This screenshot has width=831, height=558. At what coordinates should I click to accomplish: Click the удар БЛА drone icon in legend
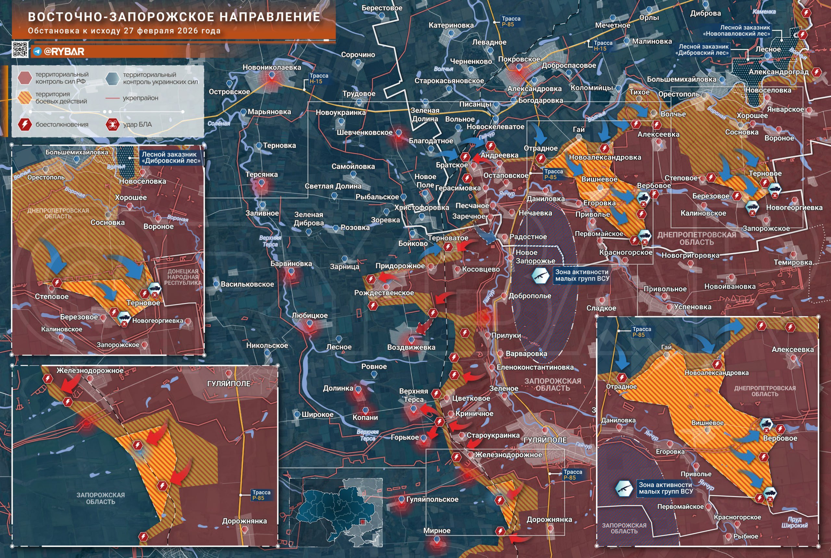click(112, 125)
